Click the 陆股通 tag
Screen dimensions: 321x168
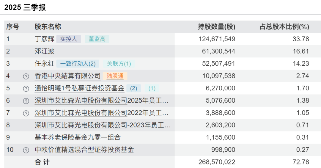[115, 76]
